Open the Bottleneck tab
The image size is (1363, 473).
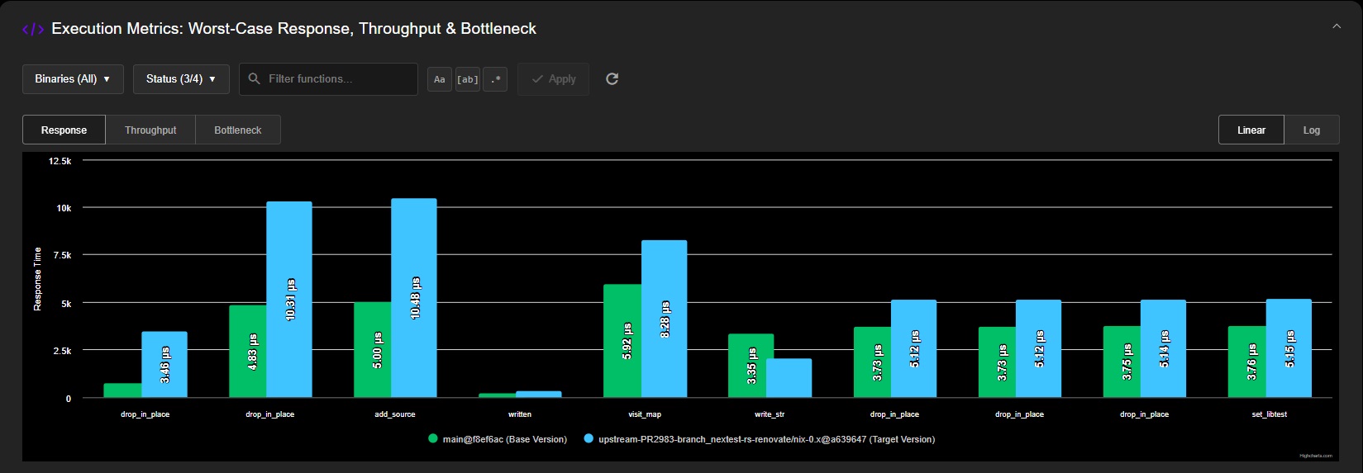[x=237, y=130]
